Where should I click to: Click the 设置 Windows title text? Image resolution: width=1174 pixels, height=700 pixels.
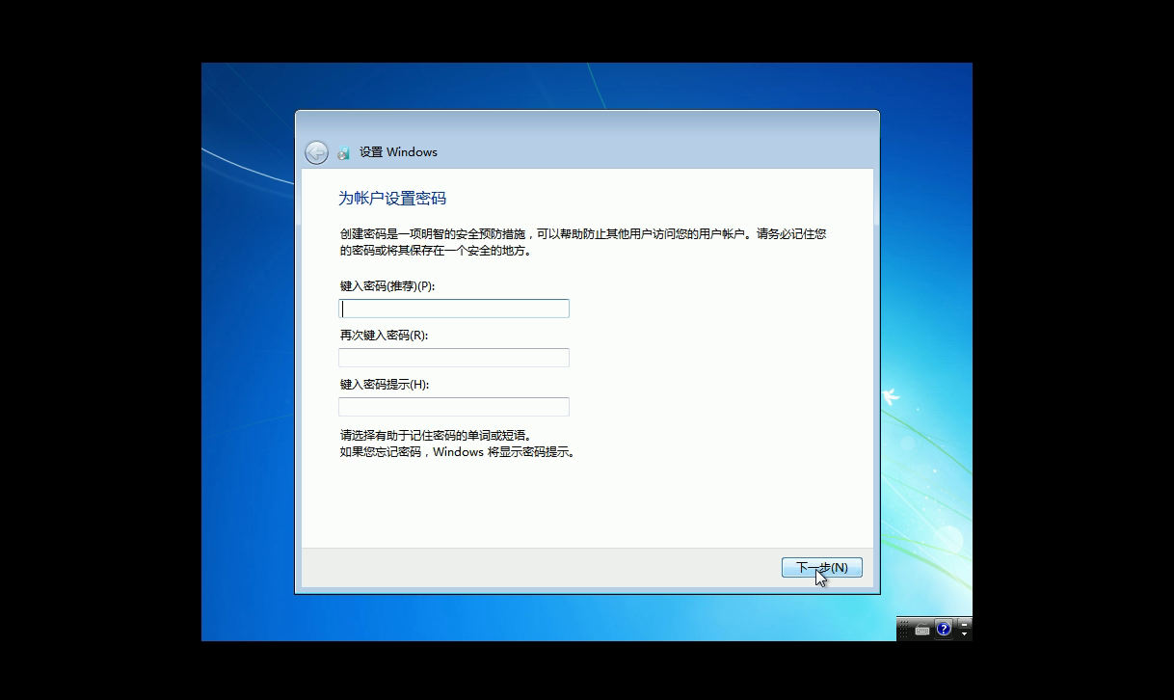pyautogui.click(x=398, y=151)
